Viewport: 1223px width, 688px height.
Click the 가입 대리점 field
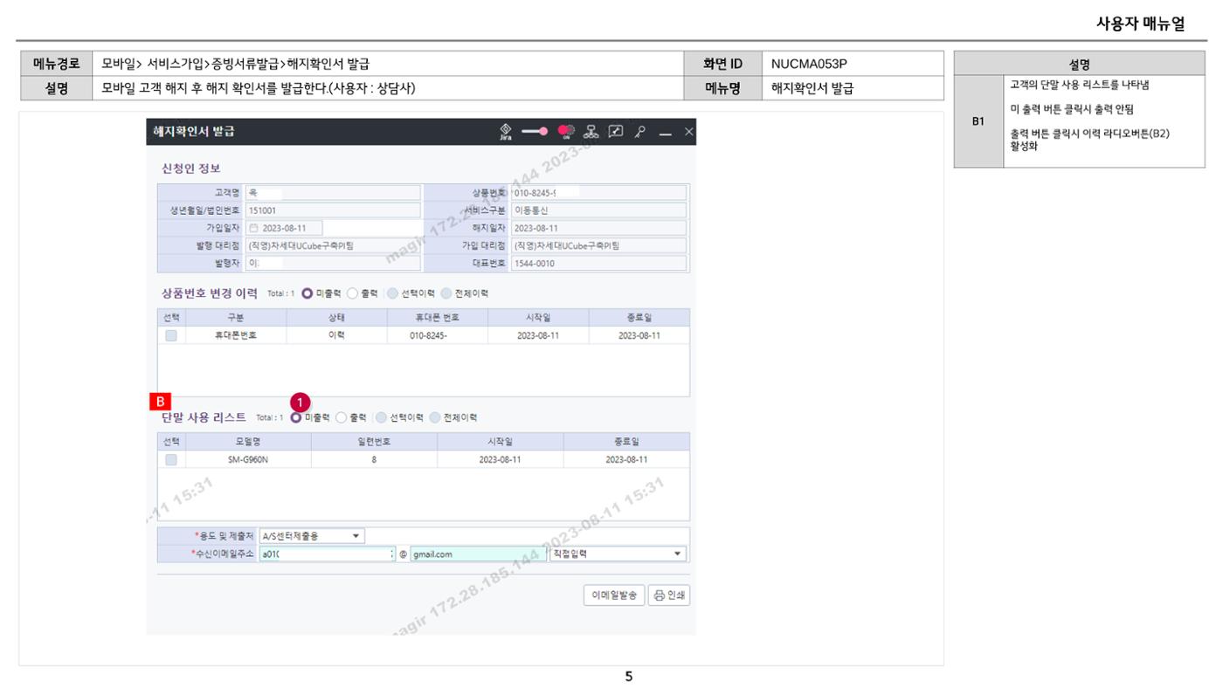click(x=598, y=245)
